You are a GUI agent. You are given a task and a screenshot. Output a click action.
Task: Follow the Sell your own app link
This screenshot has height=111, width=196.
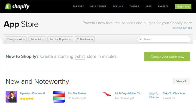click(x=182, y=28)
